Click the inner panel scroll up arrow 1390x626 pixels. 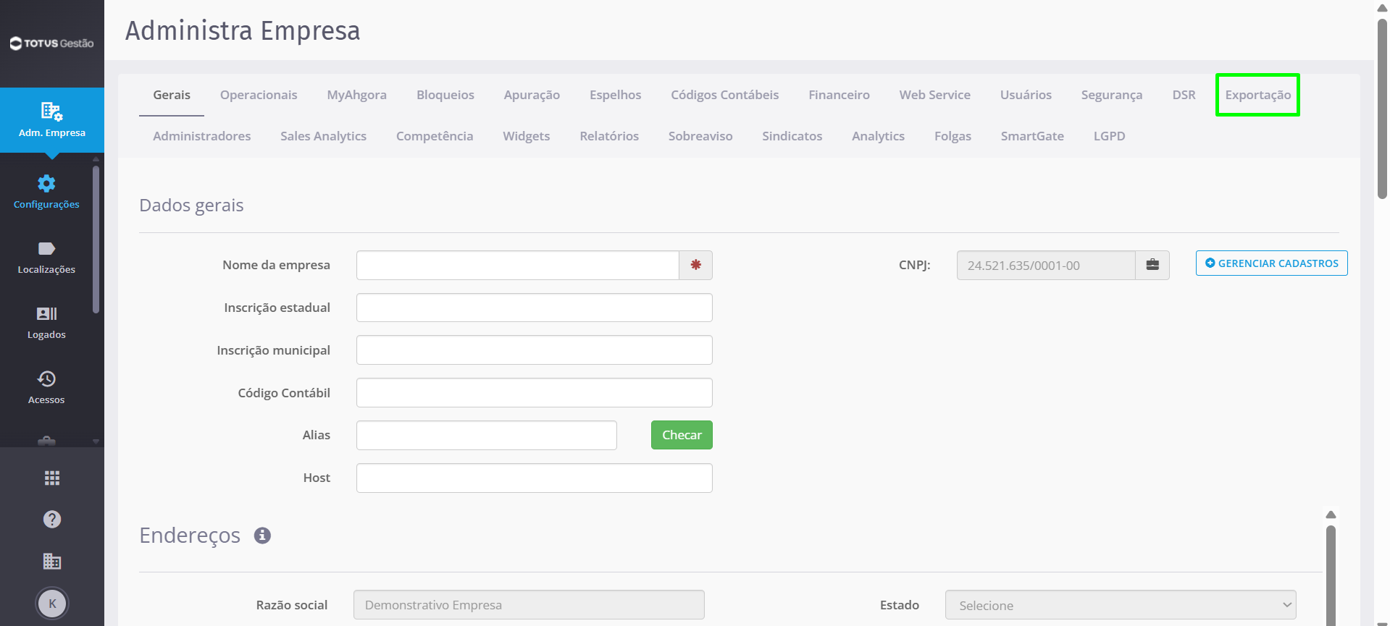[1331, 515]
